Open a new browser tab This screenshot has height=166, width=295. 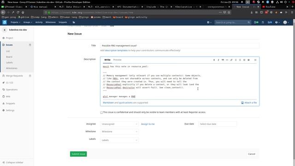coord(292,6)
